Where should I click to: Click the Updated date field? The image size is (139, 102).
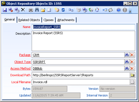point(56,95)
